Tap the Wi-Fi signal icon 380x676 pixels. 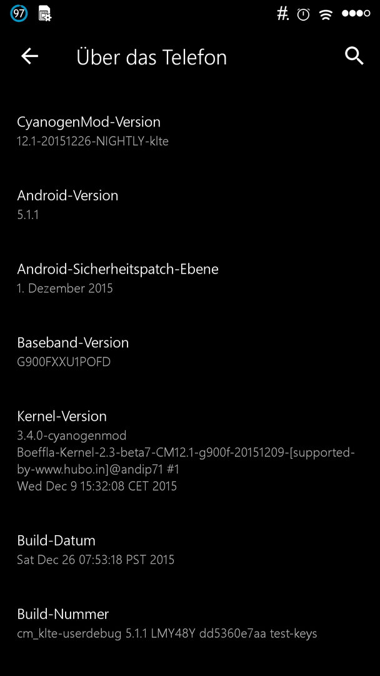click(x=326, y=14)
